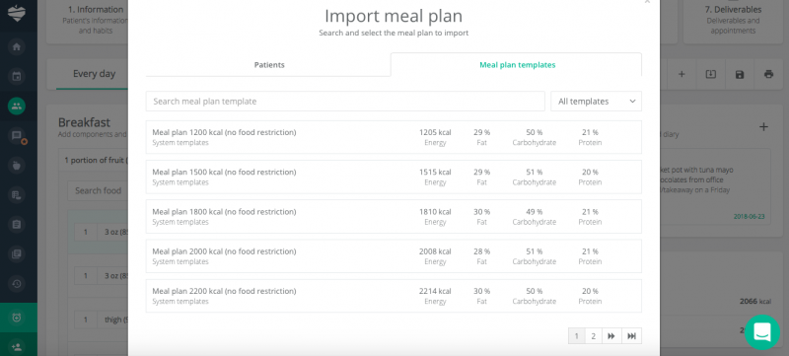Select Meal plan 1800 kcal template
The image size is (789, 356).
394,216
